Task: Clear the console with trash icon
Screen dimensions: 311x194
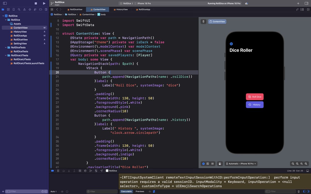Action: [x=299, y=191]
